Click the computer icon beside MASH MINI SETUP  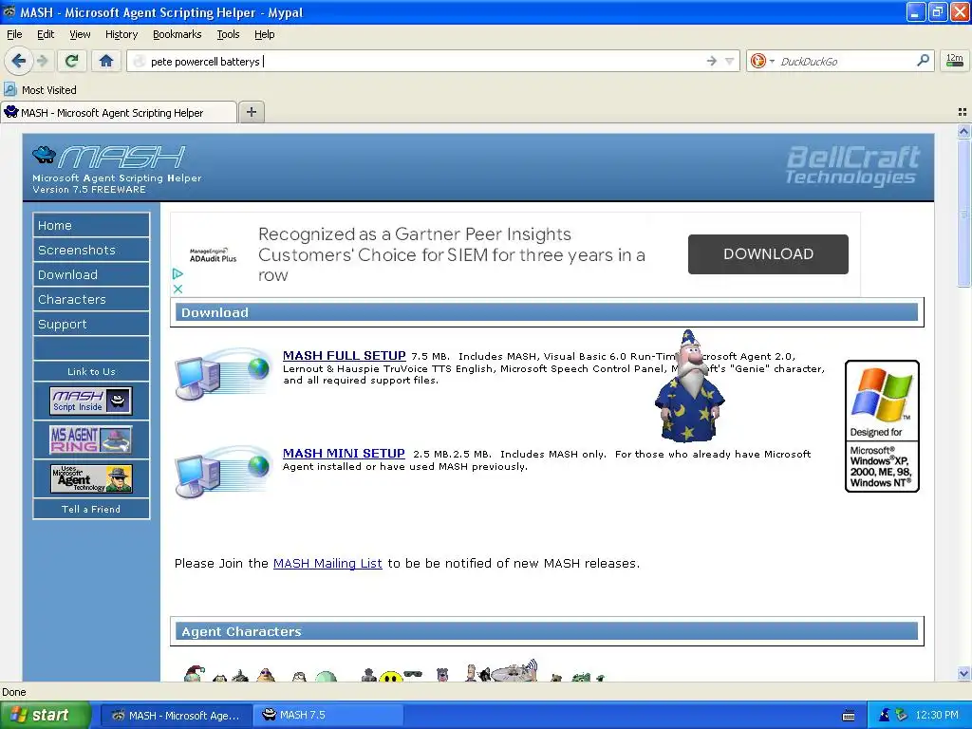point(222,472)
